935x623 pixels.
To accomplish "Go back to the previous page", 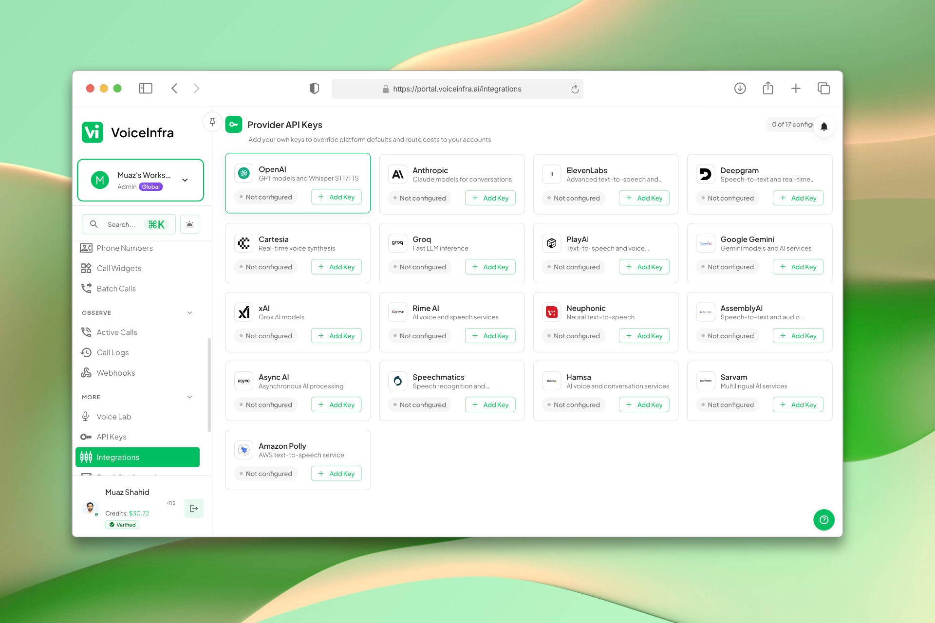I will pyautogui.click(x=174, y=88).
